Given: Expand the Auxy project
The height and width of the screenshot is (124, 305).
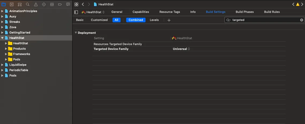Looking at the screenshot, I should 2,17.
